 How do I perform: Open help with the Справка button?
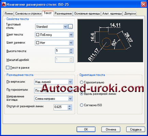[x=136, y=130]
